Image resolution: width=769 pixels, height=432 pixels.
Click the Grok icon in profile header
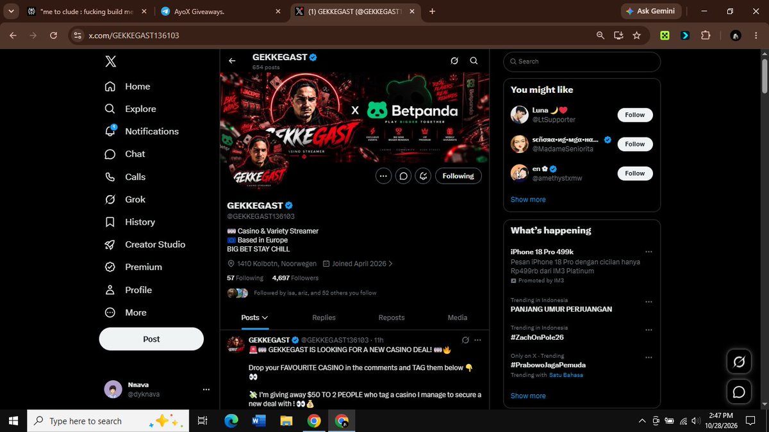tap(454, 61)
